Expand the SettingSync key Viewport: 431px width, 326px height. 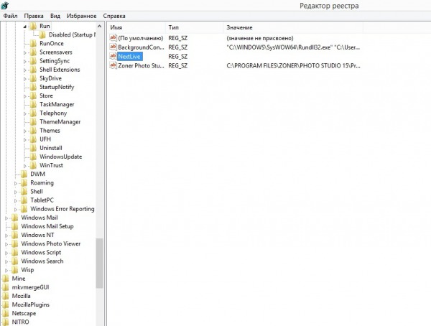(x=24, y=61)
